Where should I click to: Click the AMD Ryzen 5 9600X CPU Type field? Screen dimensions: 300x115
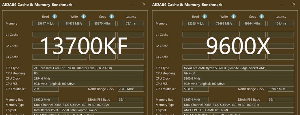click(238, 68)
